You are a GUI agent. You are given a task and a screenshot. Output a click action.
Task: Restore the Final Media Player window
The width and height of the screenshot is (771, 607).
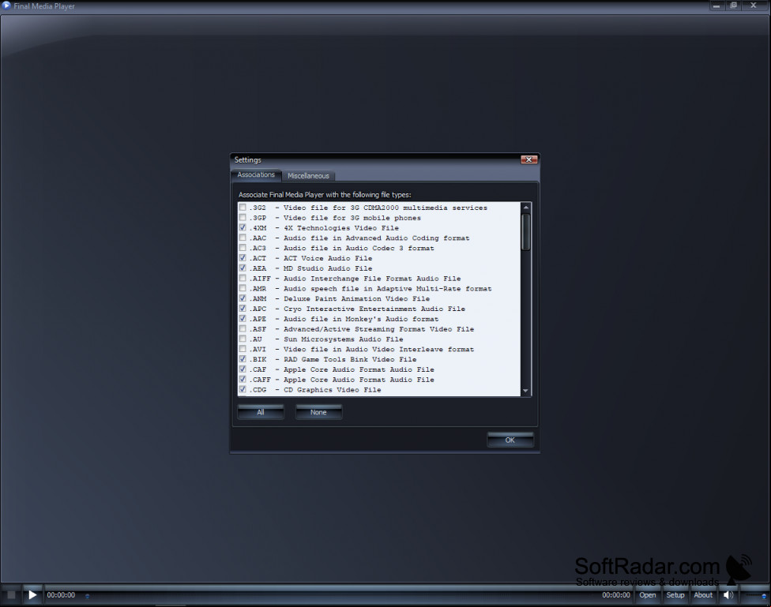coord(733,6)
